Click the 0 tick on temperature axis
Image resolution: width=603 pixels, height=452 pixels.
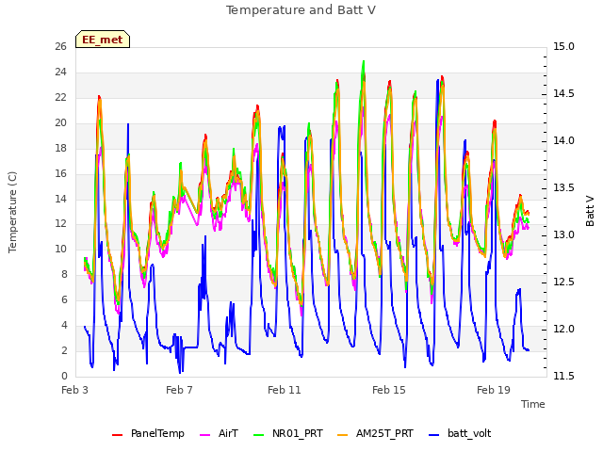pos(64,376)
